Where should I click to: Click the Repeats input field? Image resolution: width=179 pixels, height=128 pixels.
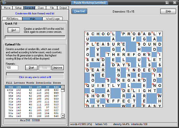pos(12,68)
